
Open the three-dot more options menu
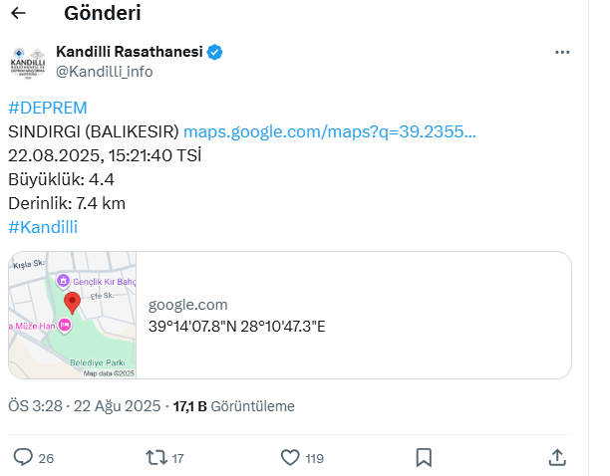pyautogui.click(x=562, y=52)
